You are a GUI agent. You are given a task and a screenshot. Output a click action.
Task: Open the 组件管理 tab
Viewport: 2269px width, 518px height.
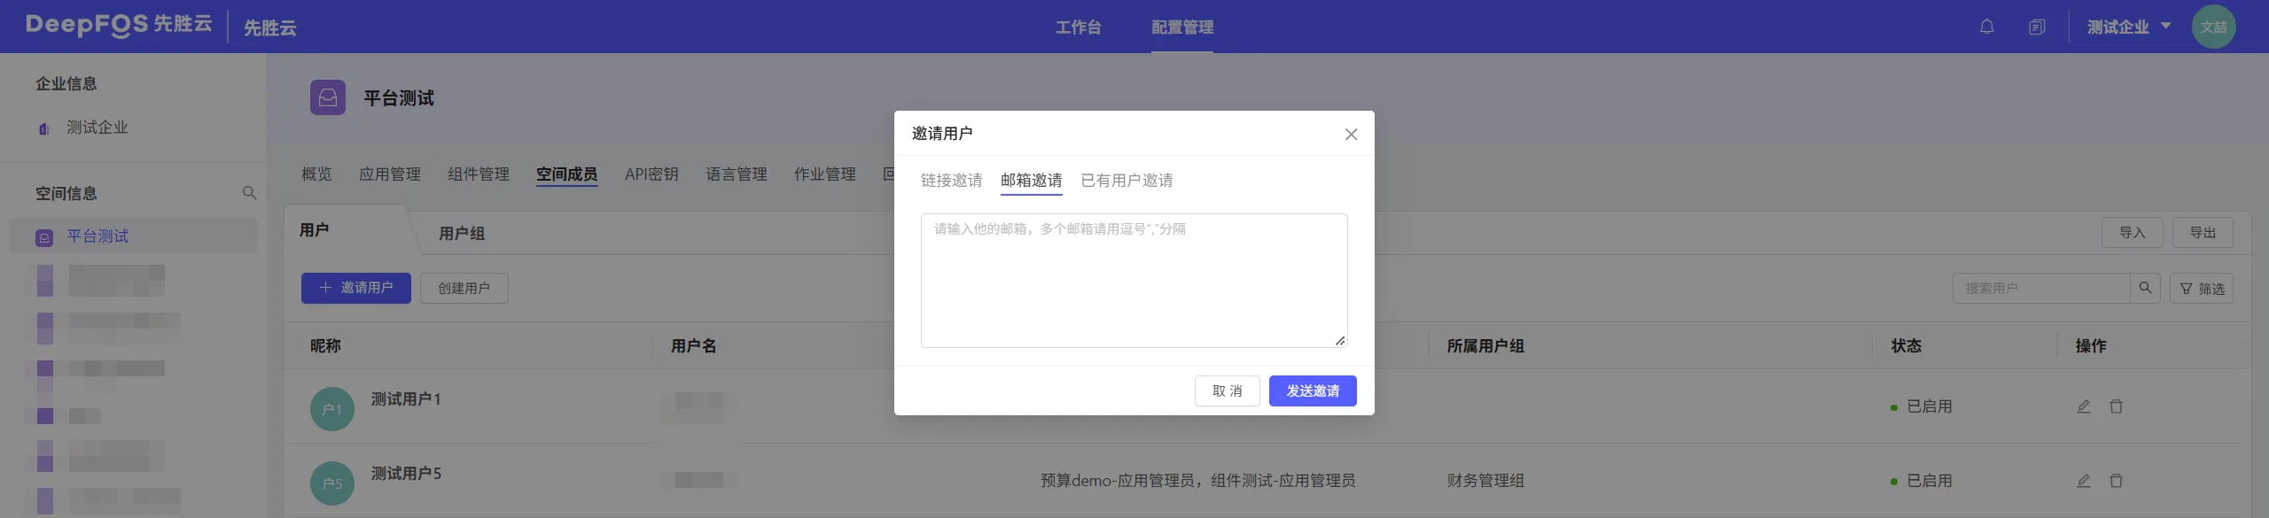(479, 174)
